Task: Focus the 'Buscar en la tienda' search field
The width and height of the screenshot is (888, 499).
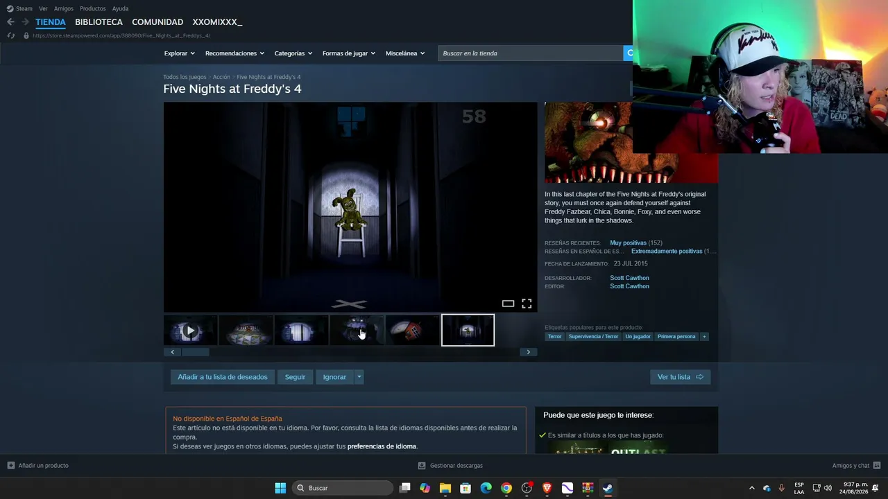Action: (531, 53)
